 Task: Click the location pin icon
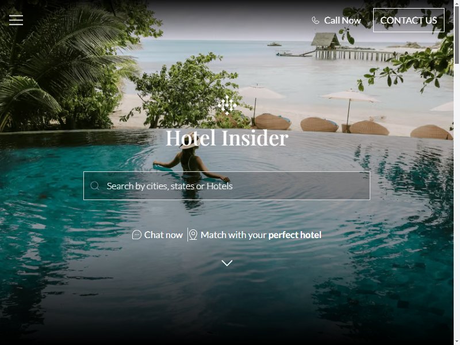[x=193, y=235]
